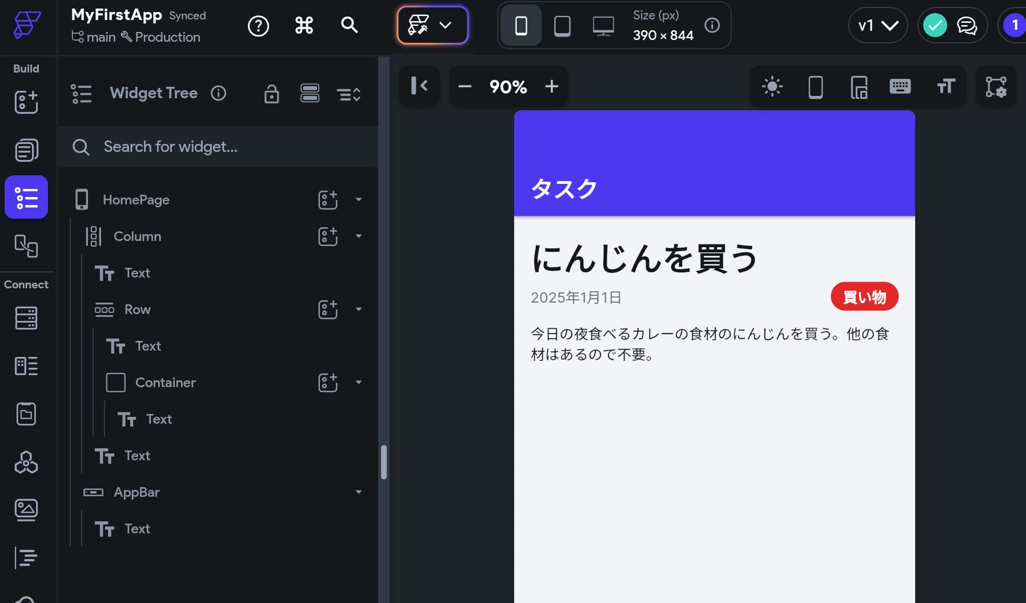Collapse the HomePage tree arrow

(x=359, y=200)
